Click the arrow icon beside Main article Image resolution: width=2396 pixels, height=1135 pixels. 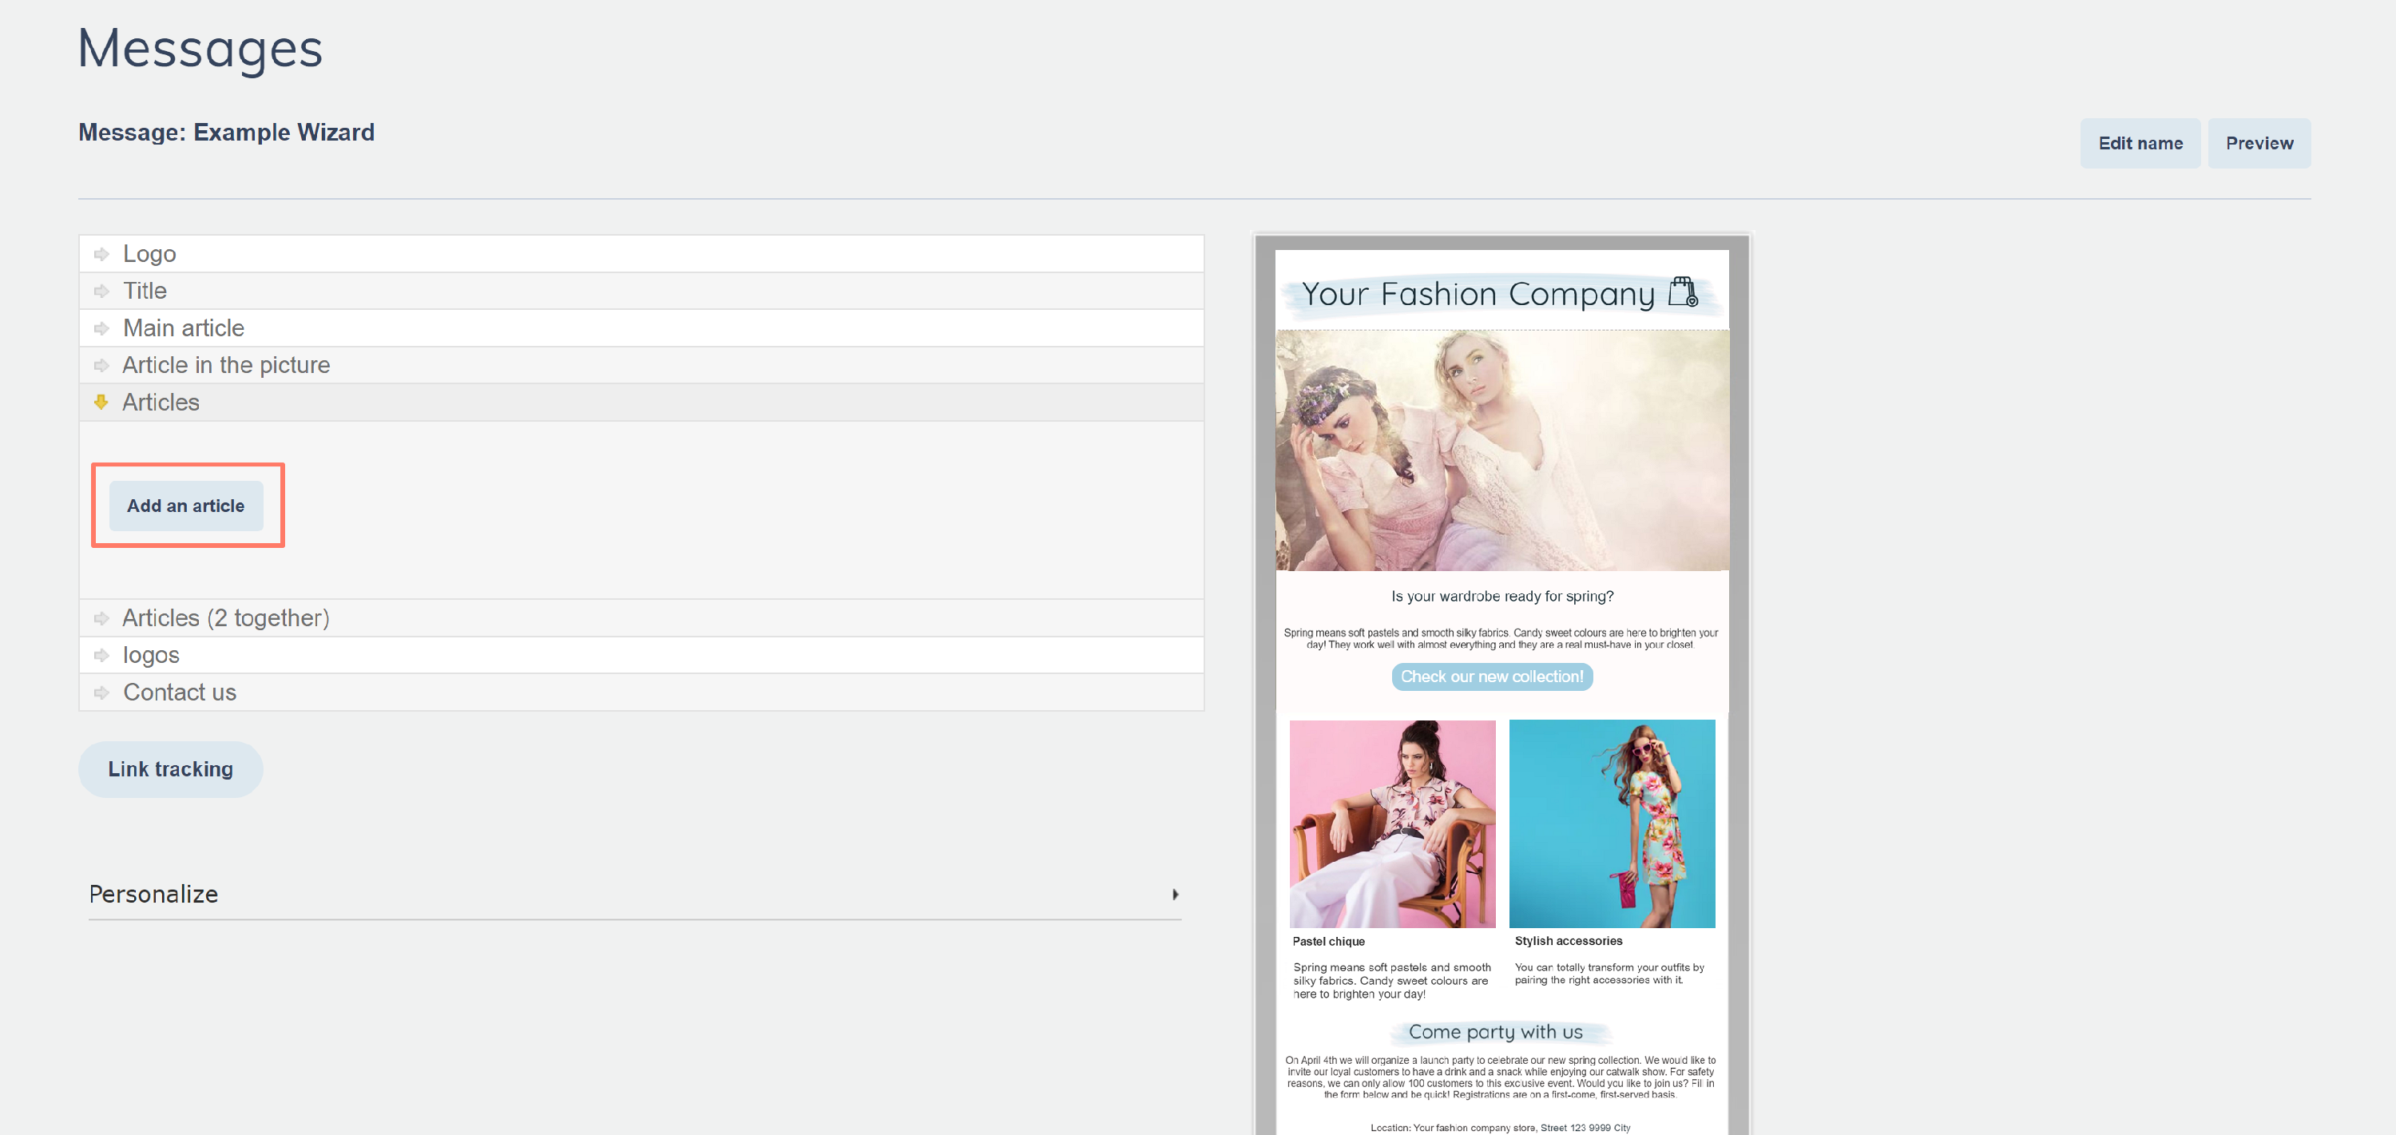coord(101,328)
